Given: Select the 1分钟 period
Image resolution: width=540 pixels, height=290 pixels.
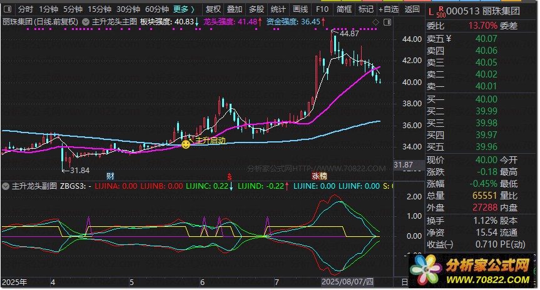Looking at the screenshot, I should [48, 9].
